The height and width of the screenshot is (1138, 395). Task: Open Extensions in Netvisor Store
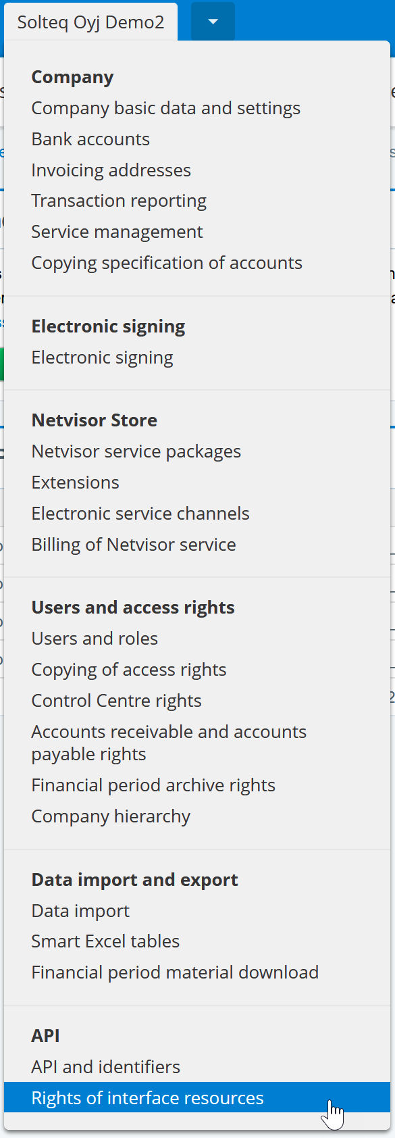click(x=75, y=483)
